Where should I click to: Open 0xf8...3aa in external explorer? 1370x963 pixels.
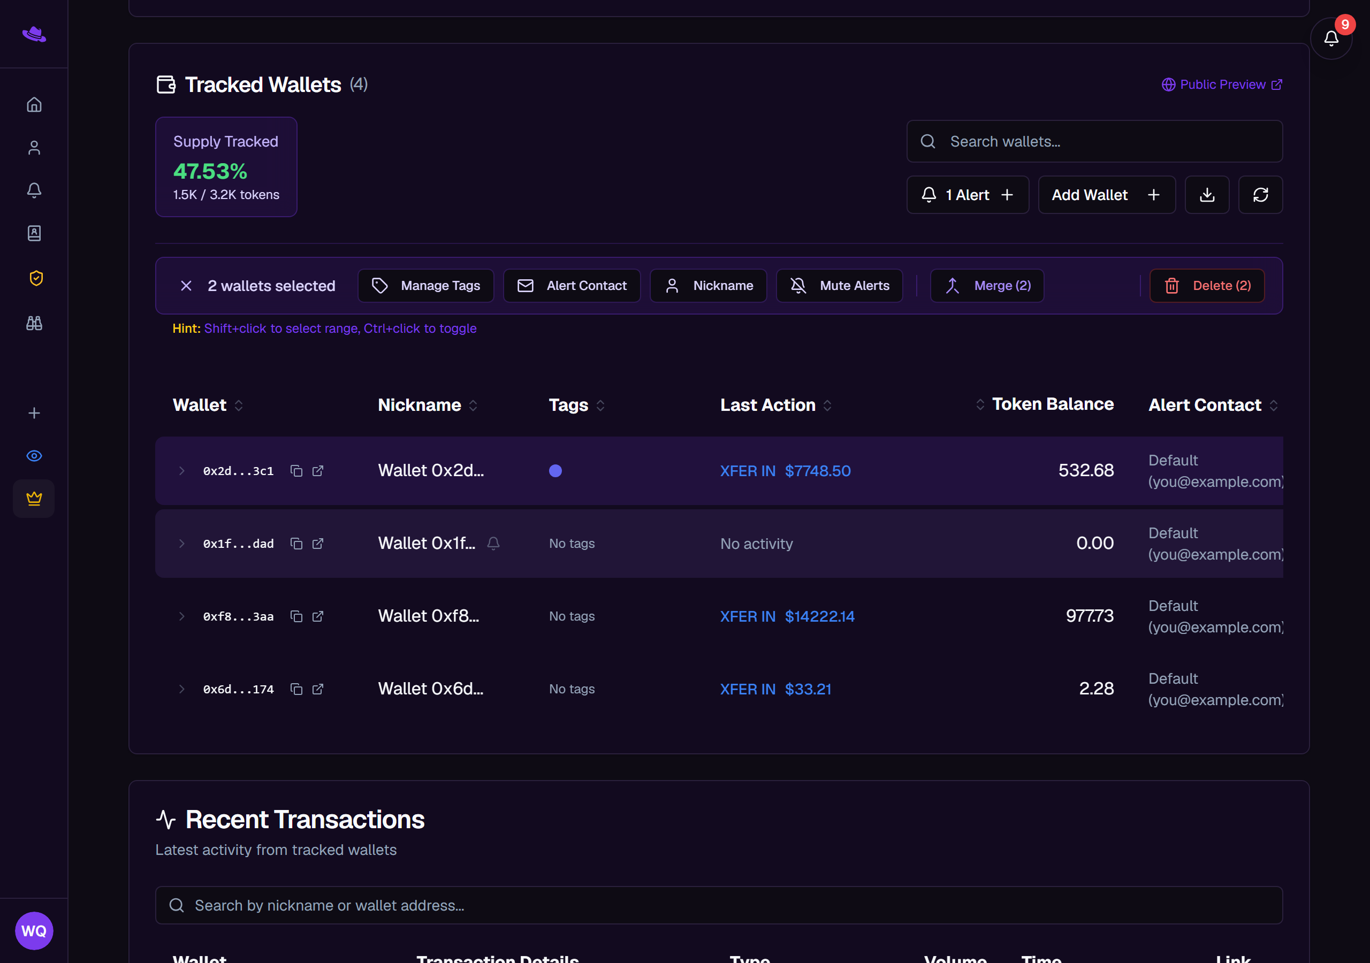click(x=318, y=616)
